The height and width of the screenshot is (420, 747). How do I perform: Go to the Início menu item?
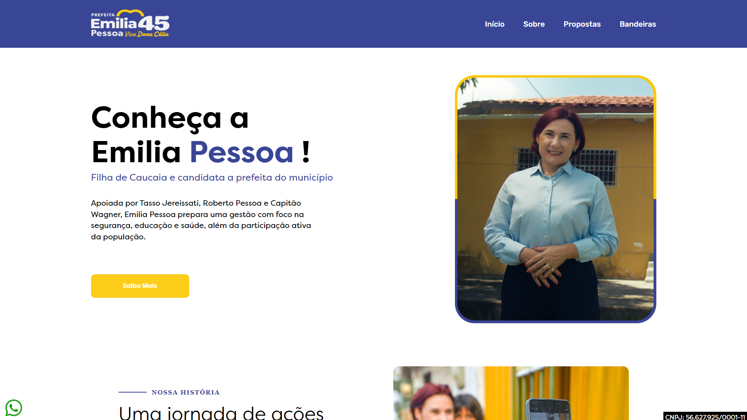click(495, 24)
